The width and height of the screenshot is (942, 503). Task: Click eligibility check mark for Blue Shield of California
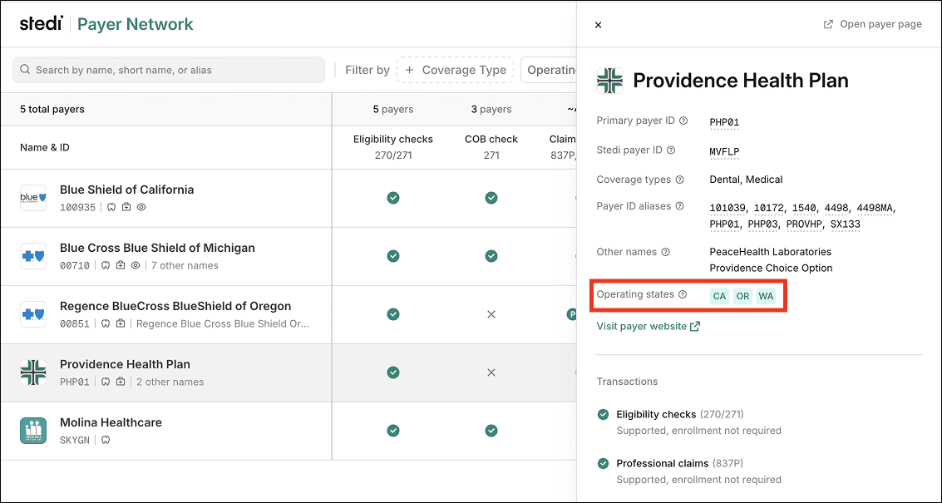(393, 198)
